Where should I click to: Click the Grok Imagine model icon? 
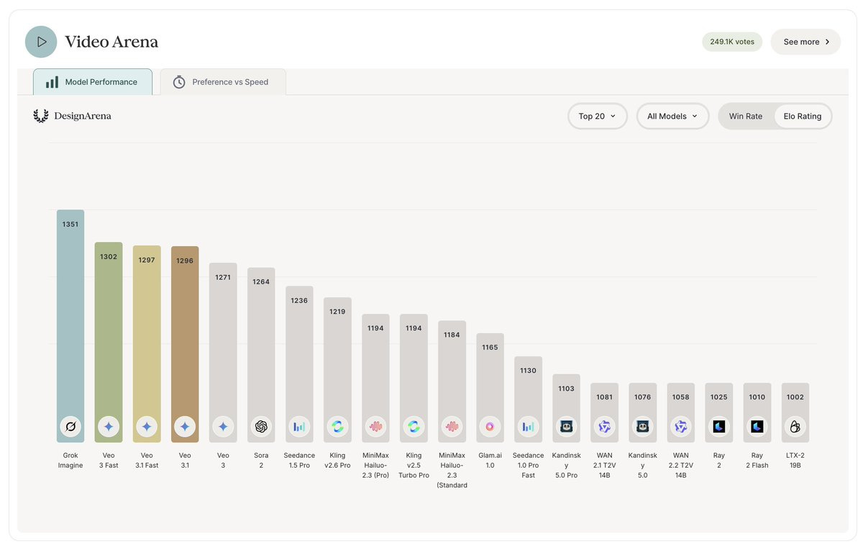[x=70, y=427]
